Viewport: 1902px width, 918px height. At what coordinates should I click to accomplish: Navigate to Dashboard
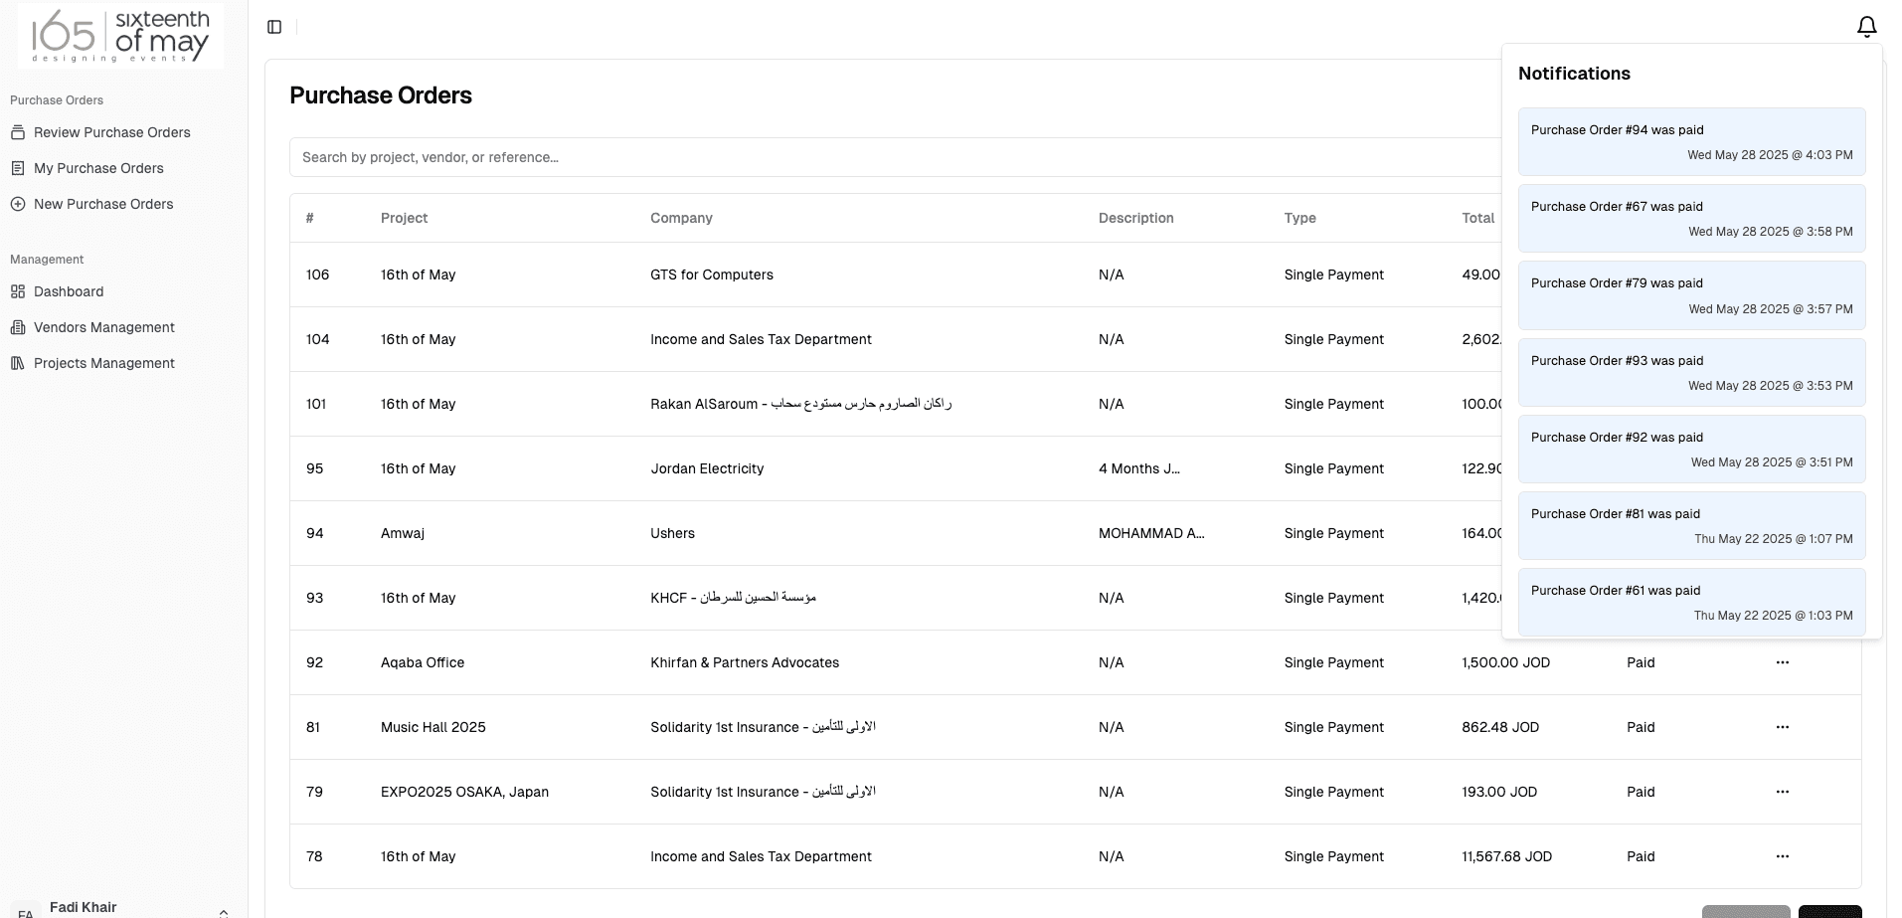[69, 291]
